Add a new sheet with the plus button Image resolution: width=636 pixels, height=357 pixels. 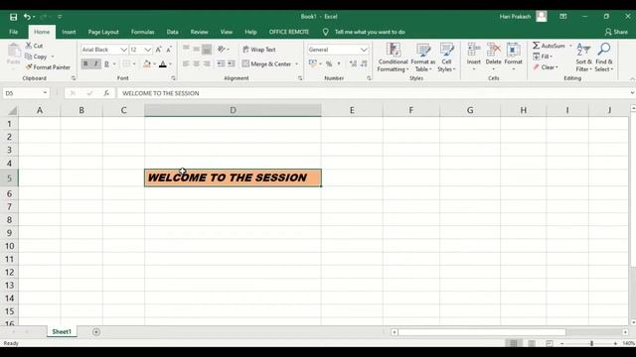tap(96, 332)
